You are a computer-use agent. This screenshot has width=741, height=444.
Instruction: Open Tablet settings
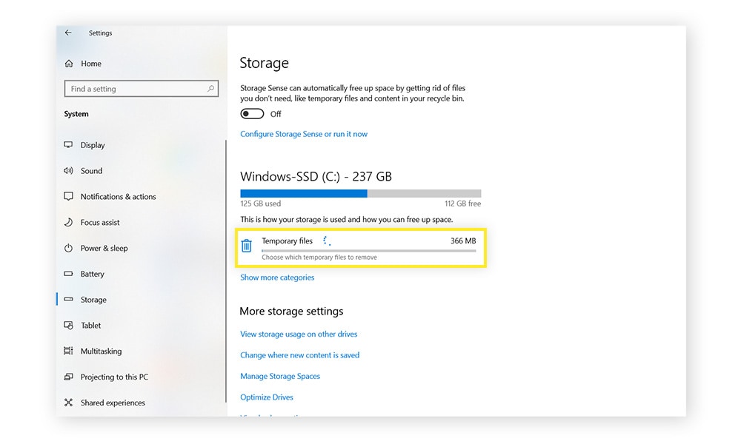(x=90, y=325)
